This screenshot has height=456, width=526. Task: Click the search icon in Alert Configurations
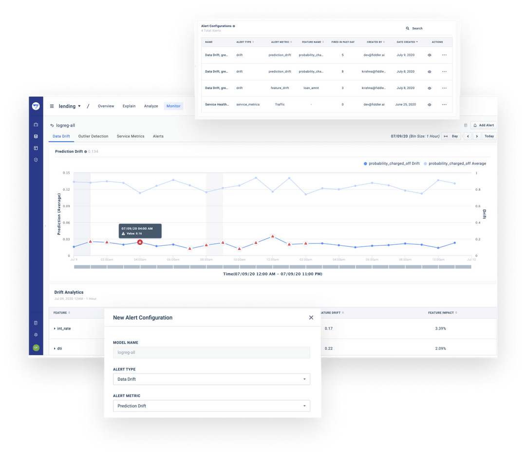pos(407,28)
